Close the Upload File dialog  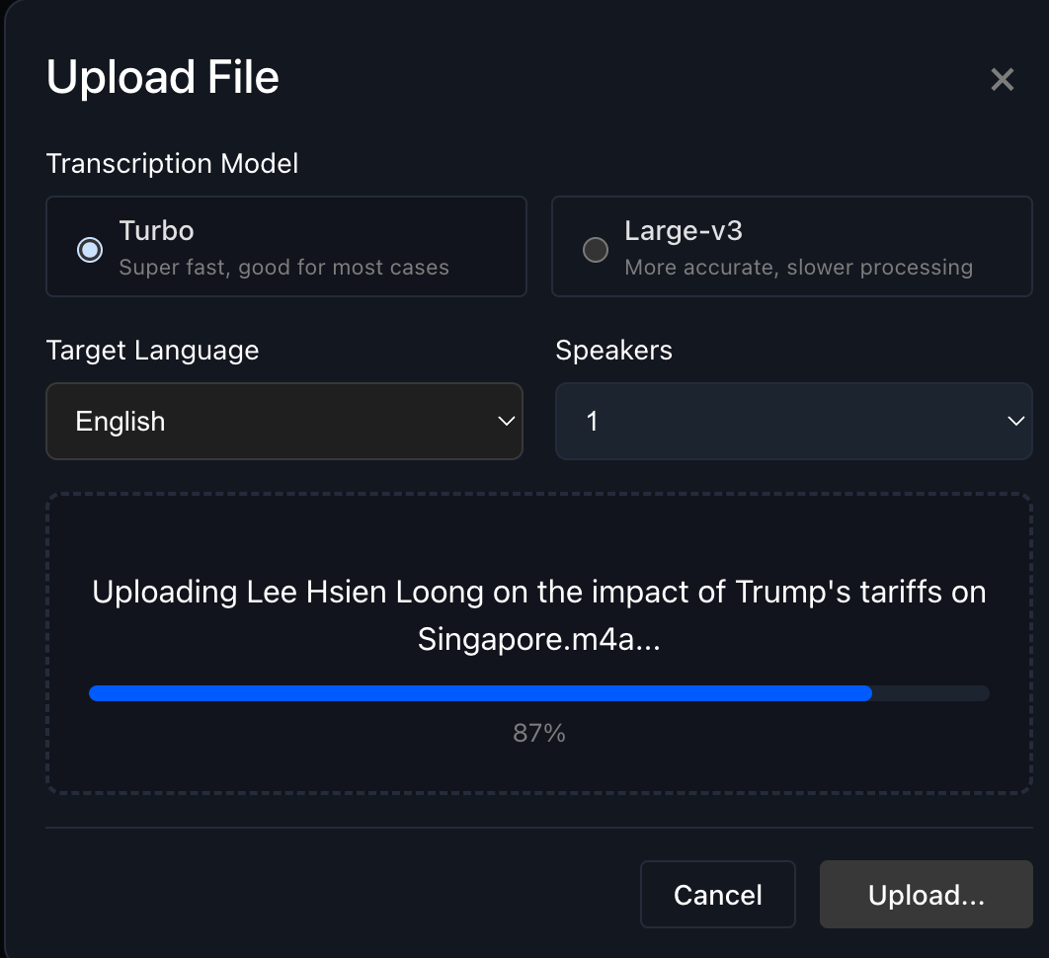coord(1002,80)
